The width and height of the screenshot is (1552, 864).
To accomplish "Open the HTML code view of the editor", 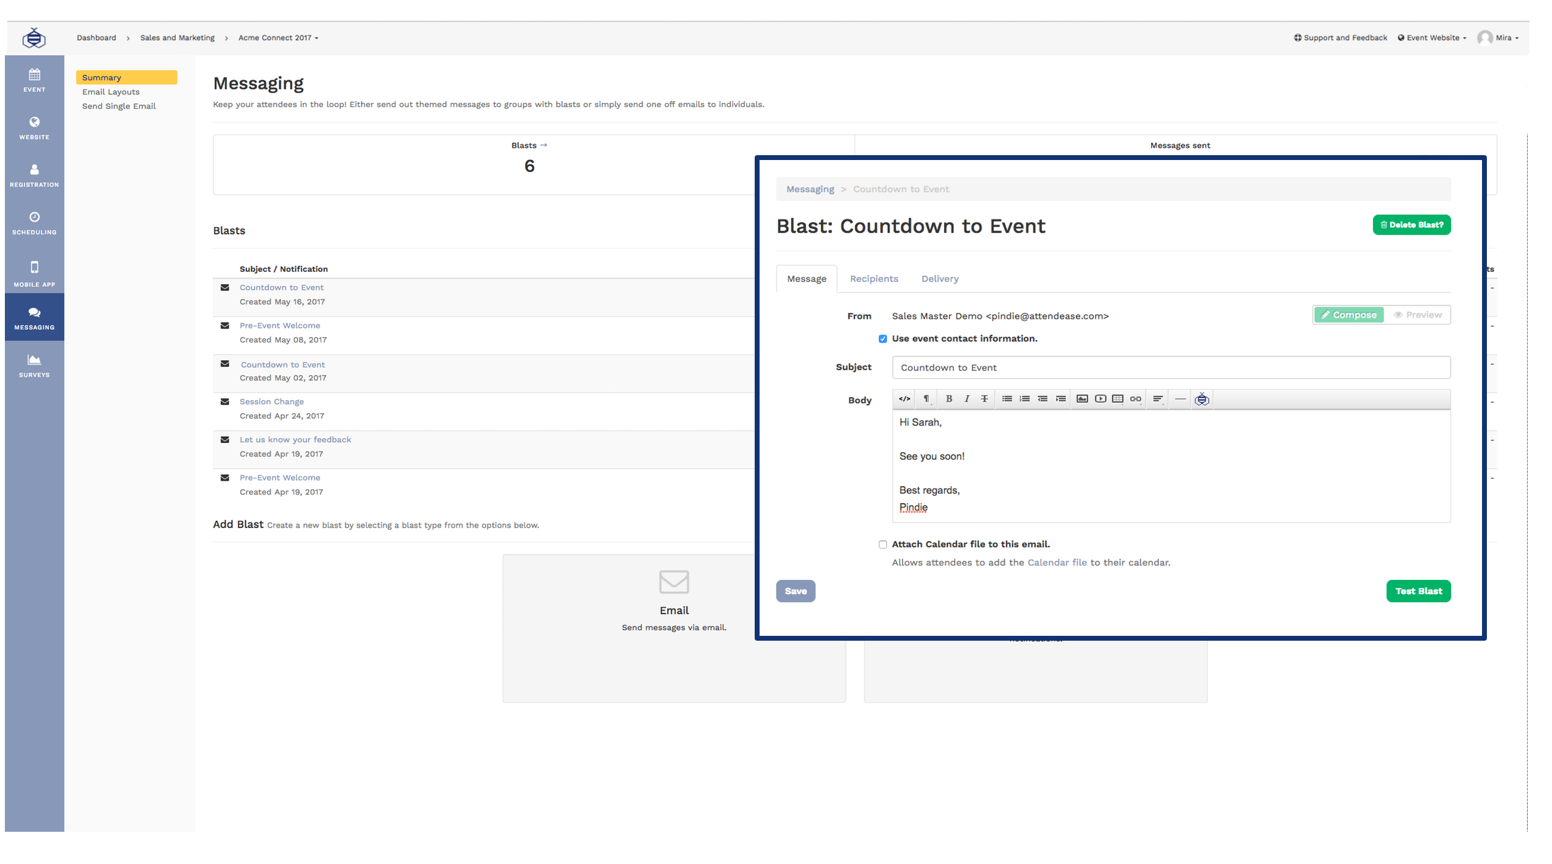I will [x=904, y=399].
